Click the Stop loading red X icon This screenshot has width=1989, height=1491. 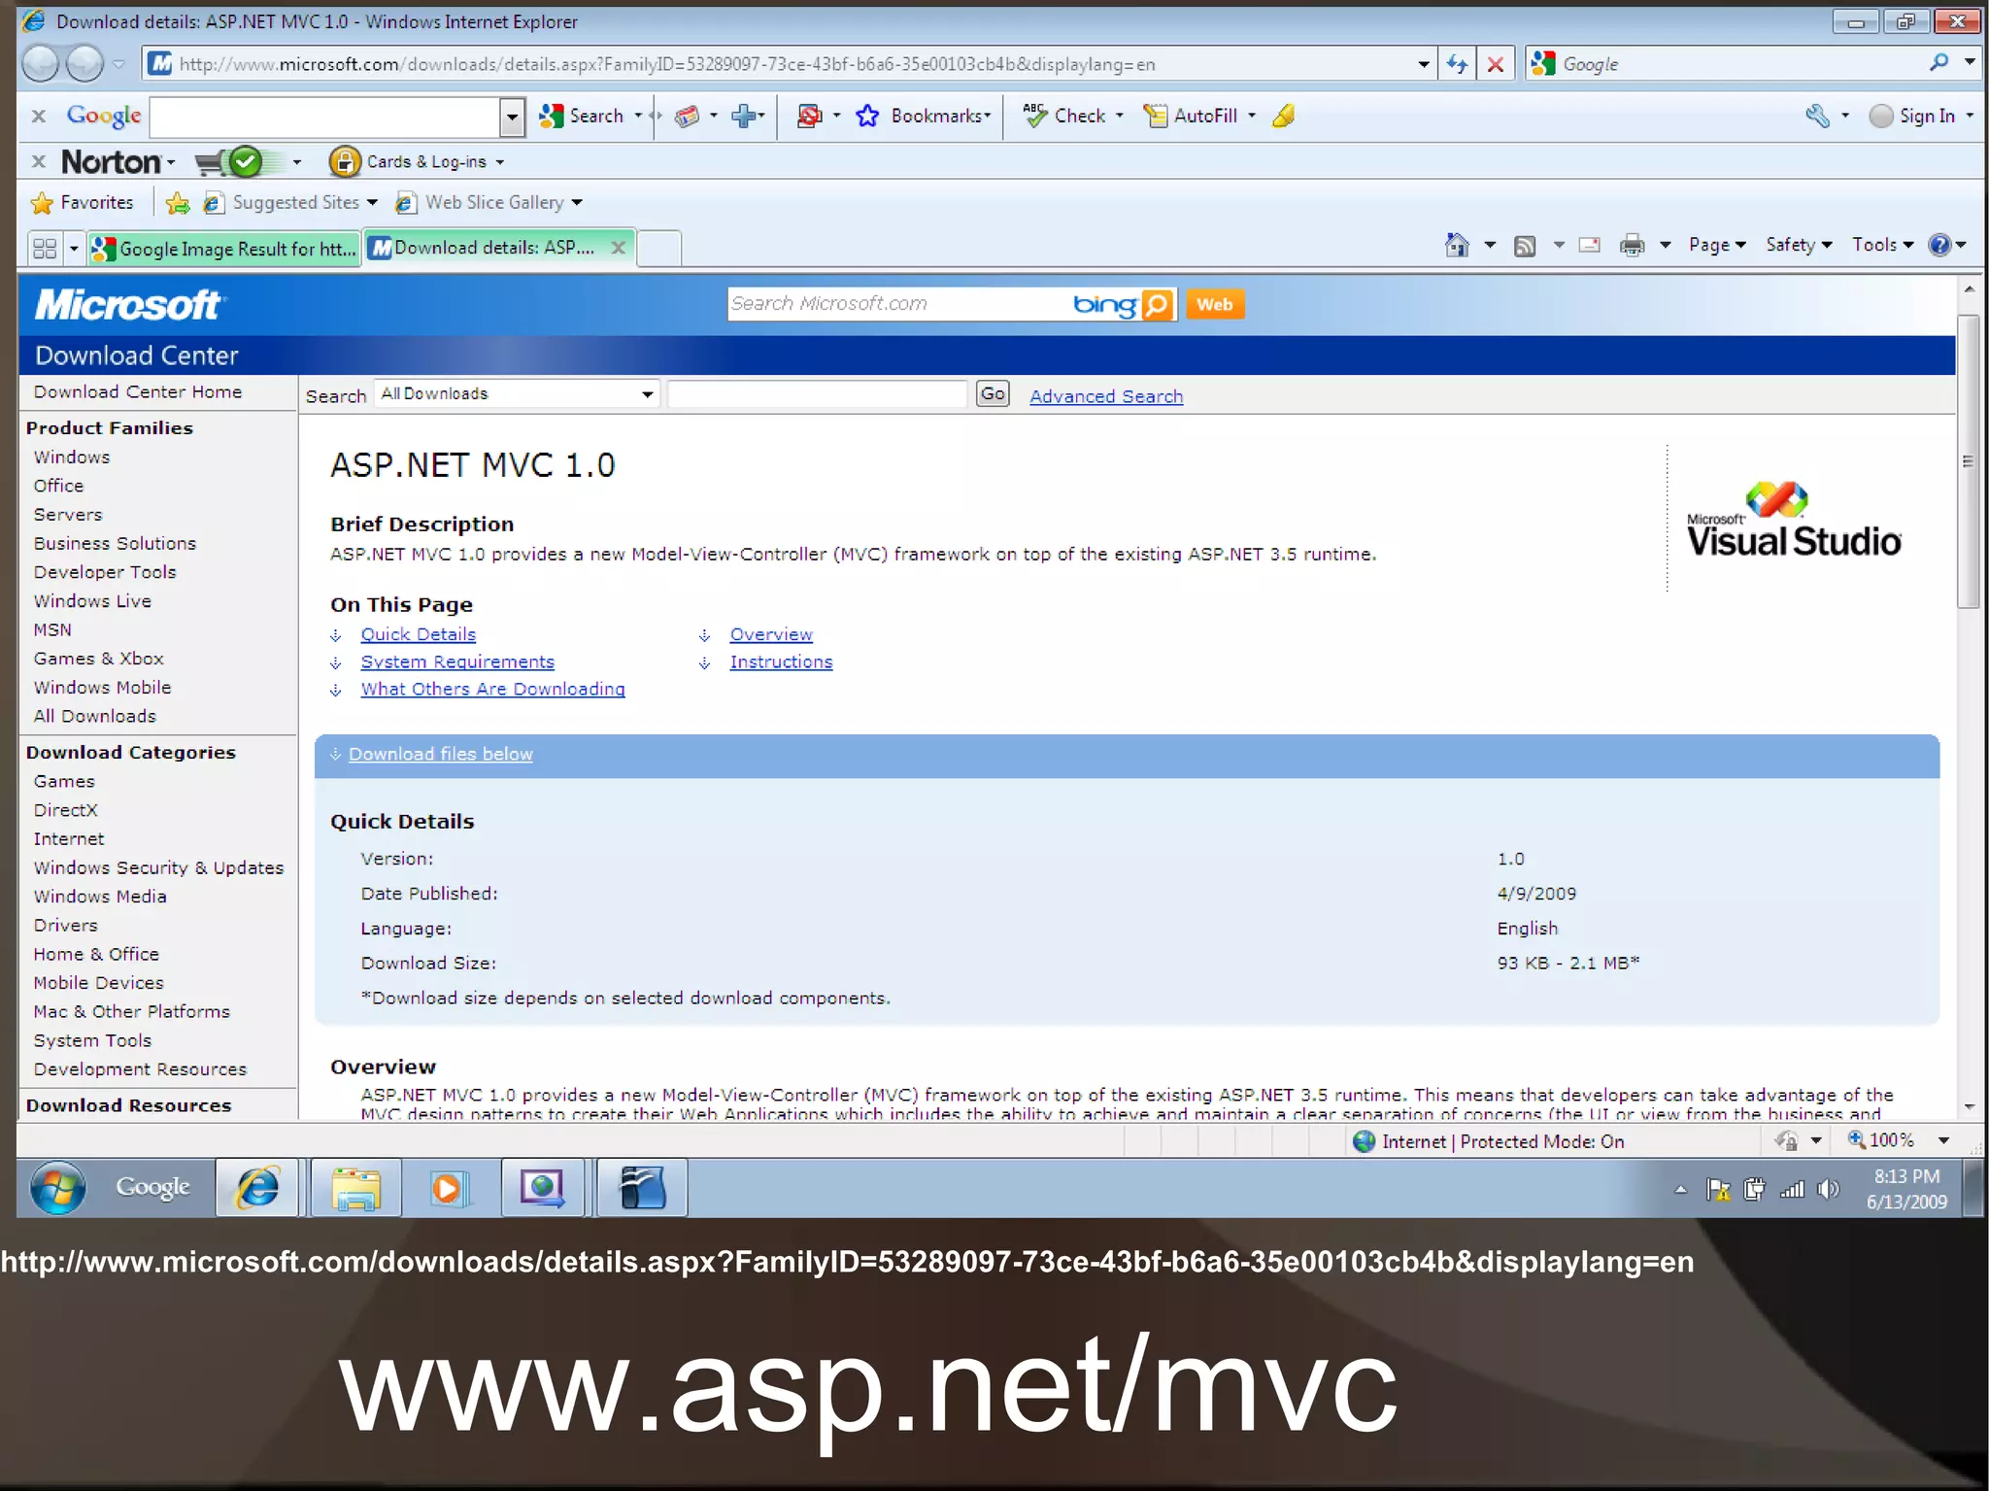[x=1496, y=64]
